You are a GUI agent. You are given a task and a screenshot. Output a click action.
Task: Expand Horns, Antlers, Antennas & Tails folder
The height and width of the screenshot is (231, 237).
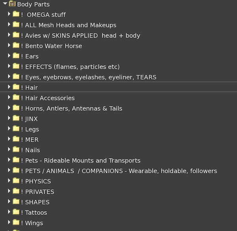(x=9, y=108)
